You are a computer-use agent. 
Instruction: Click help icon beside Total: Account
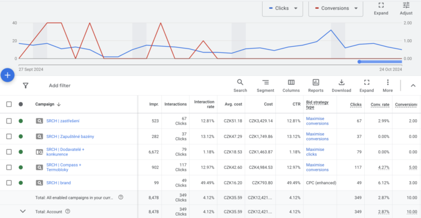(68, 212)
